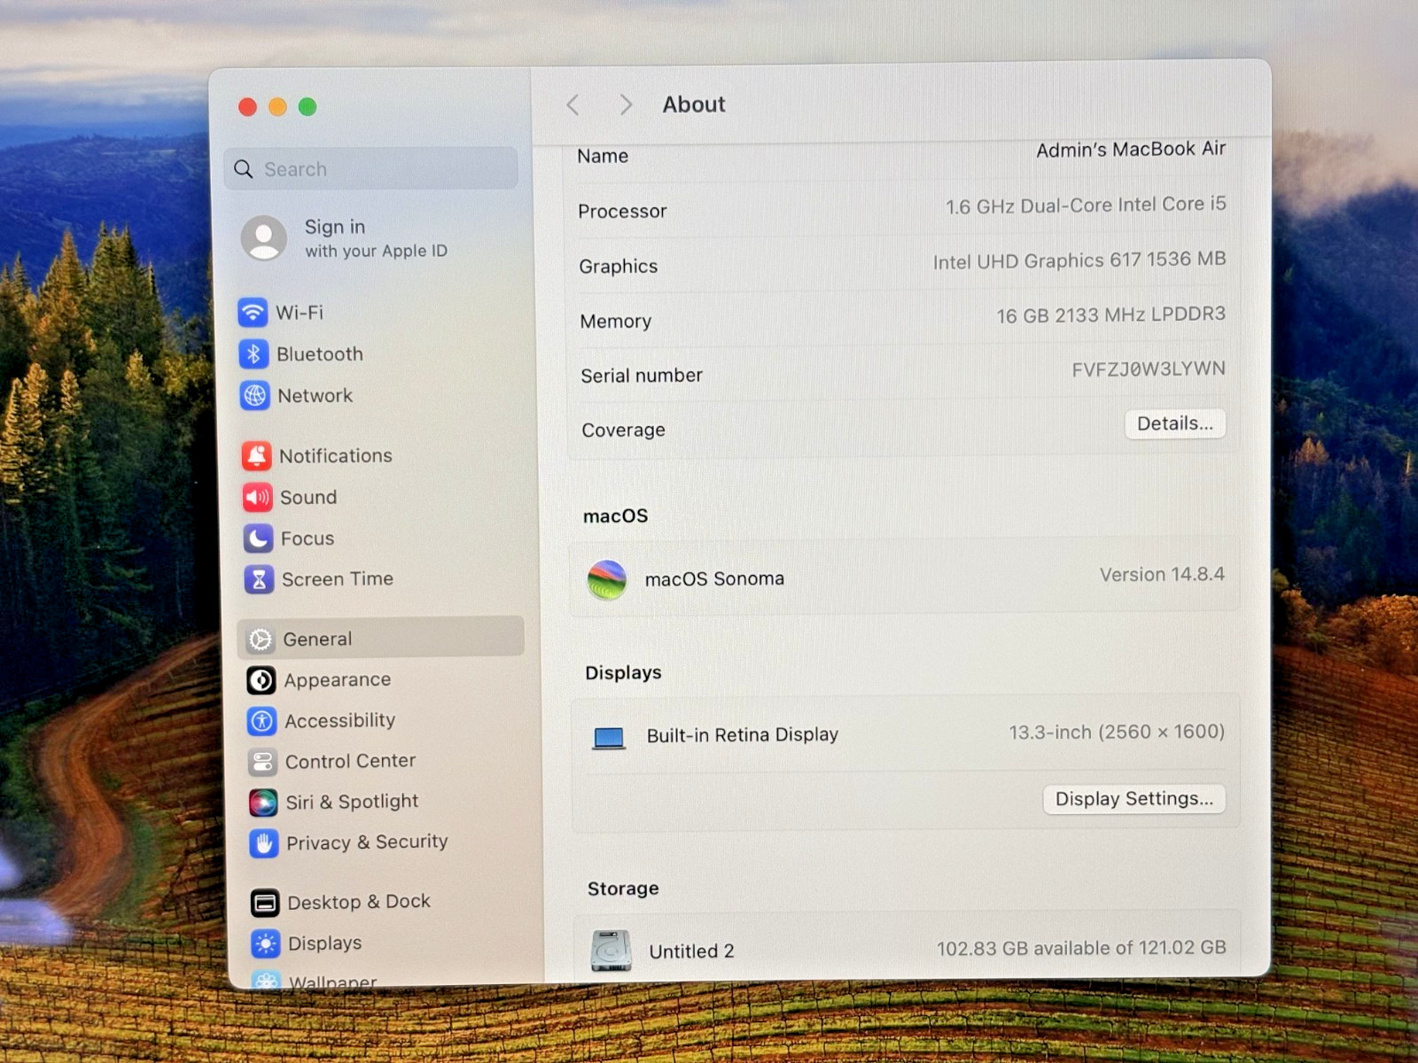
Task: Click the Version 14.8.4 text
Action: tap(1163, 575)
